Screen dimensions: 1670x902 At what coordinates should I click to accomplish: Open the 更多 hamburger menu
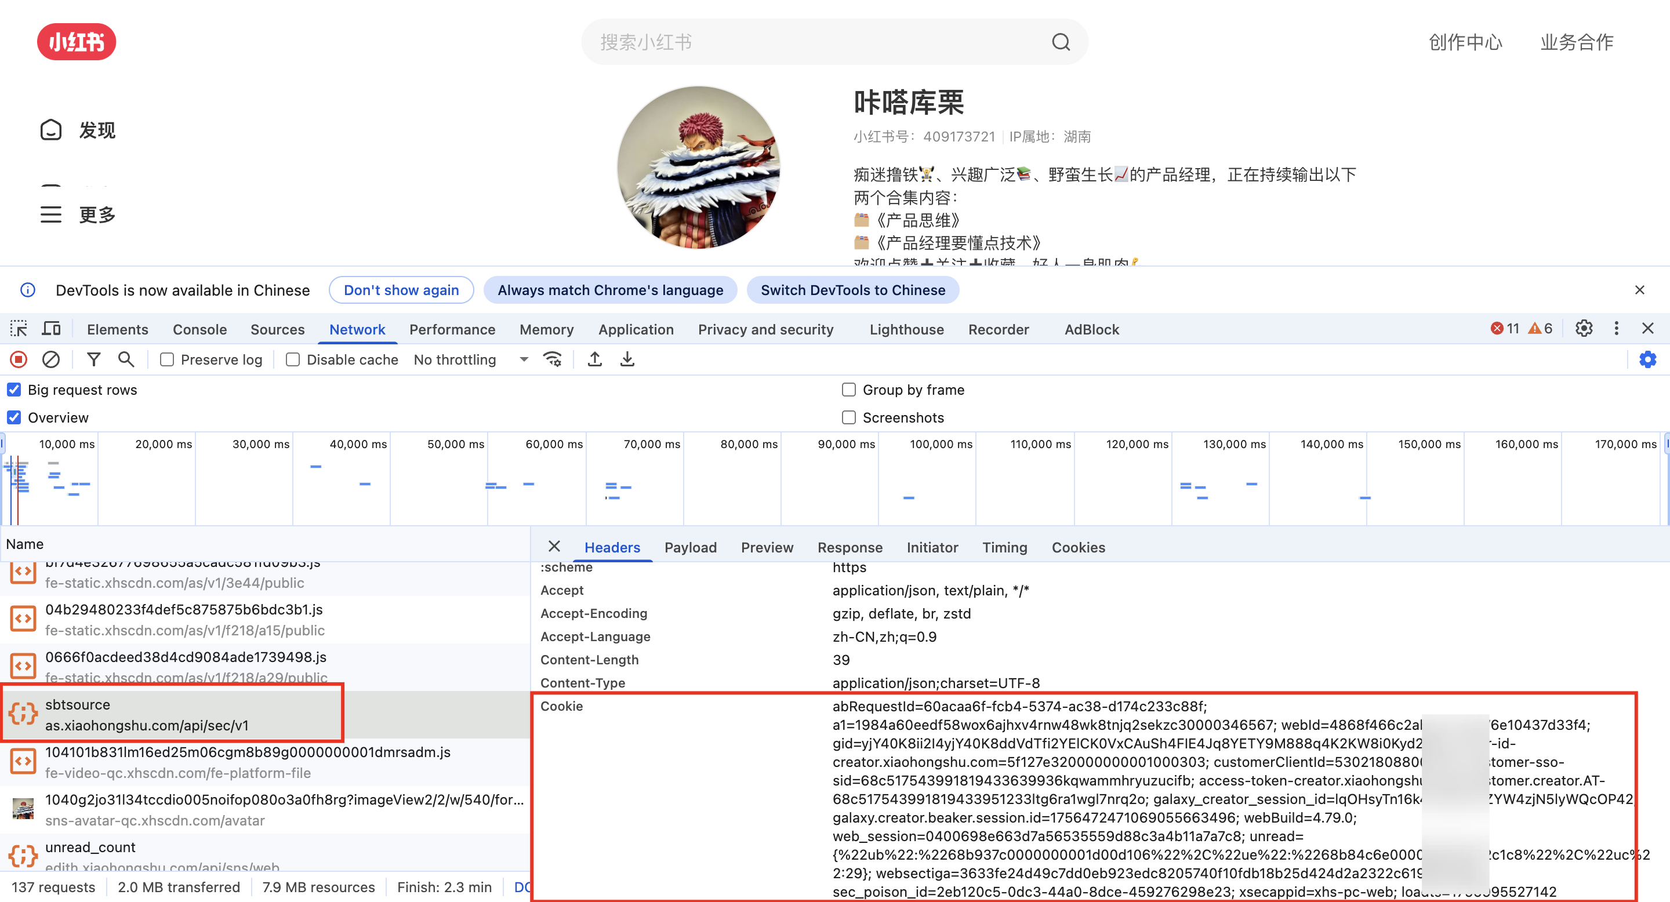(78, 214)
